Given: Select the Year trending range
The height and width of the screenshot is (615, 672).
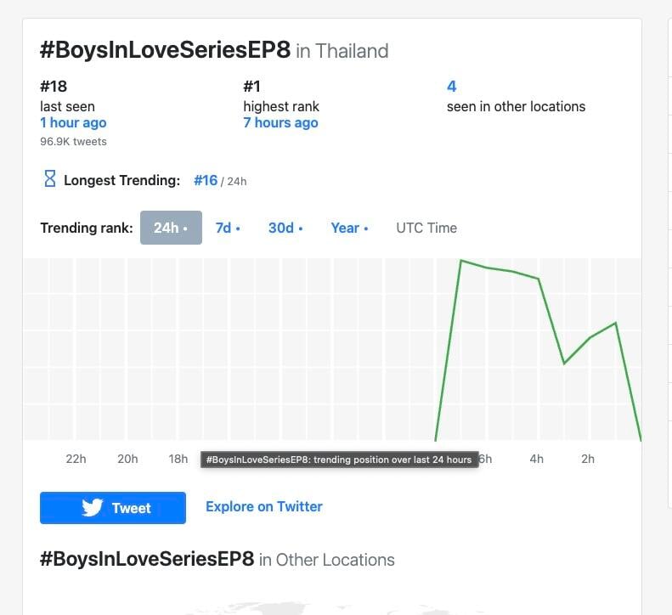Looking at the screenshot, I should pyautogui.click(x=349, y=228).
